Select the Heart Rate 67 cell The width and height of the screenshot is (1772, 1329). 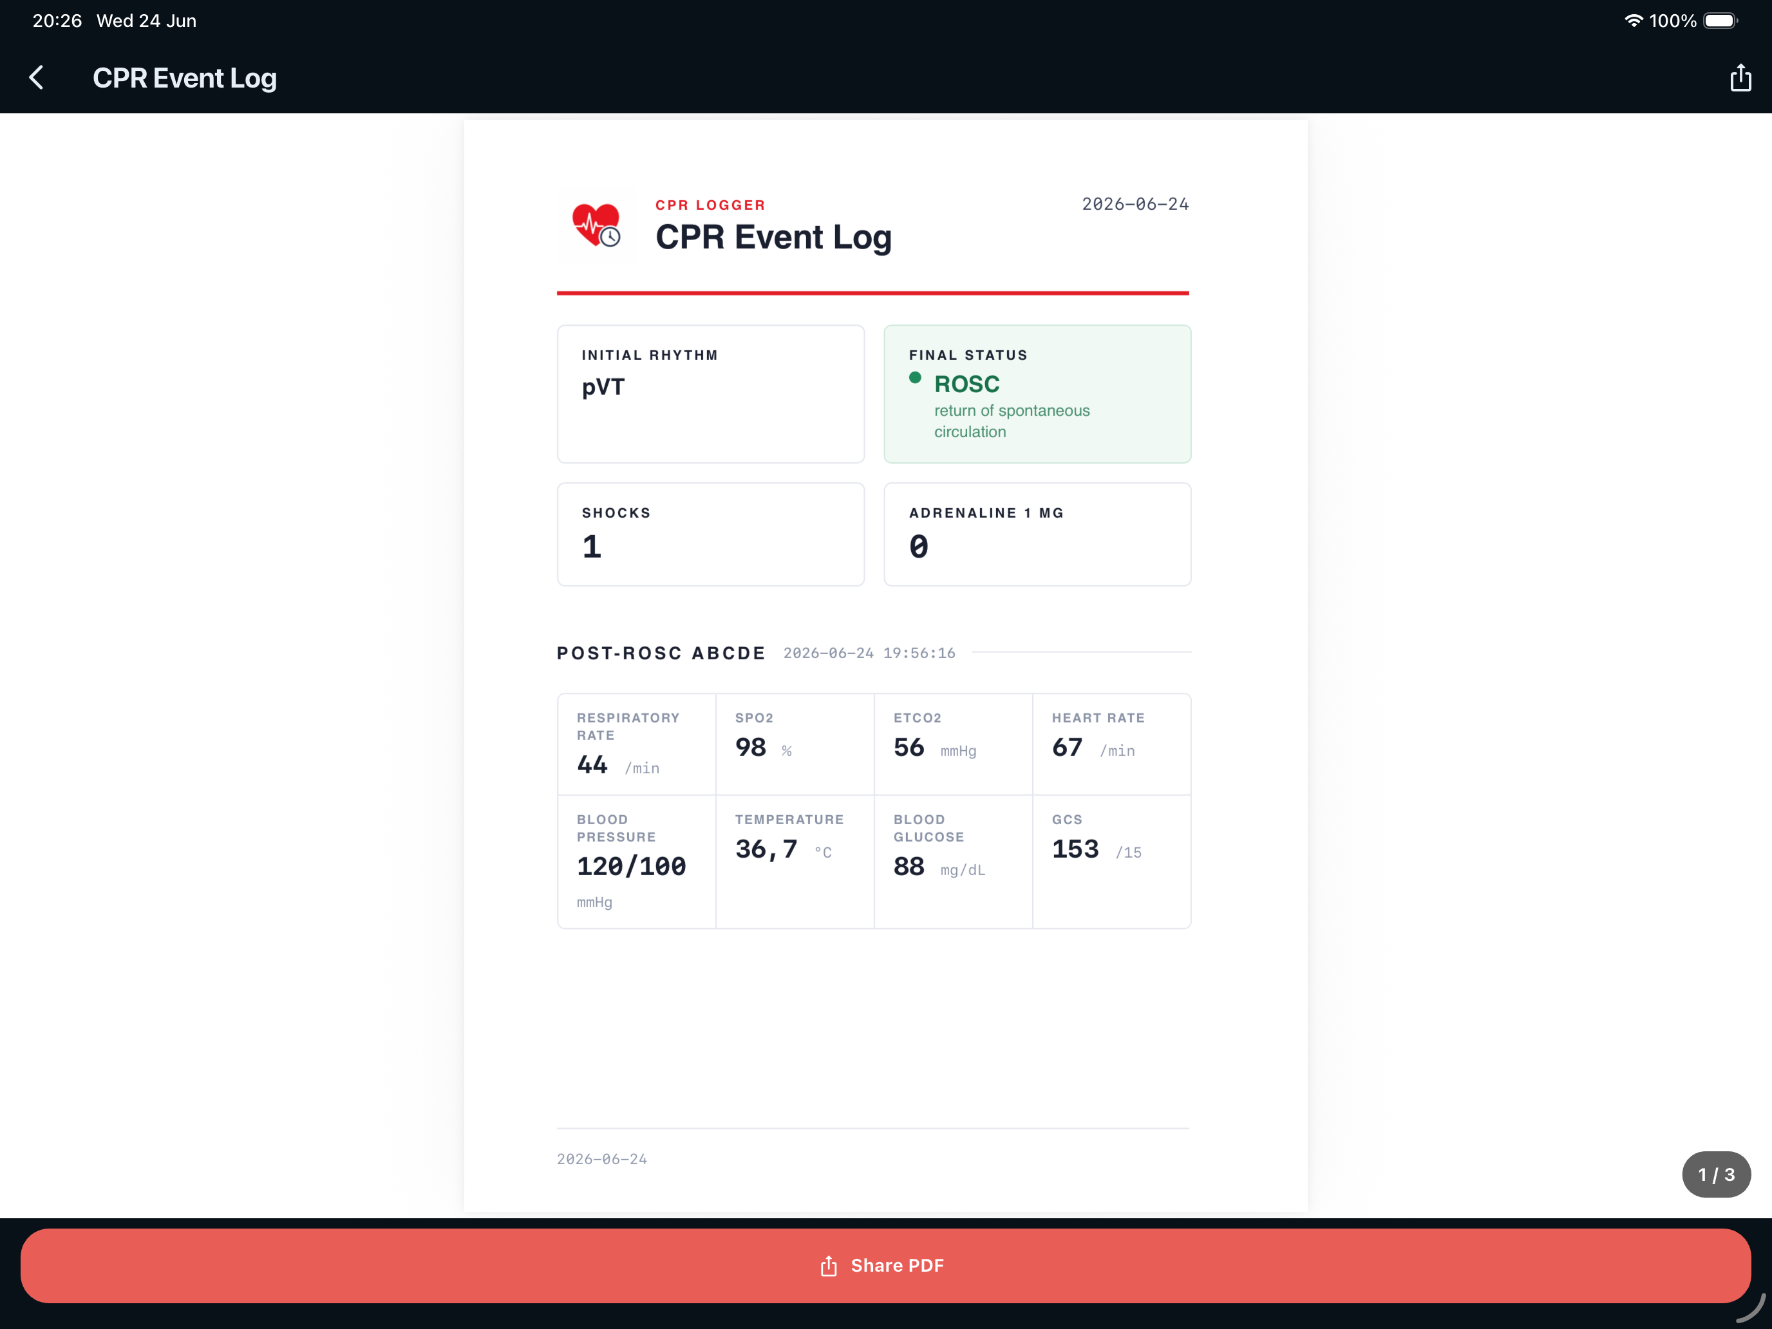(x=1112, y=744)
